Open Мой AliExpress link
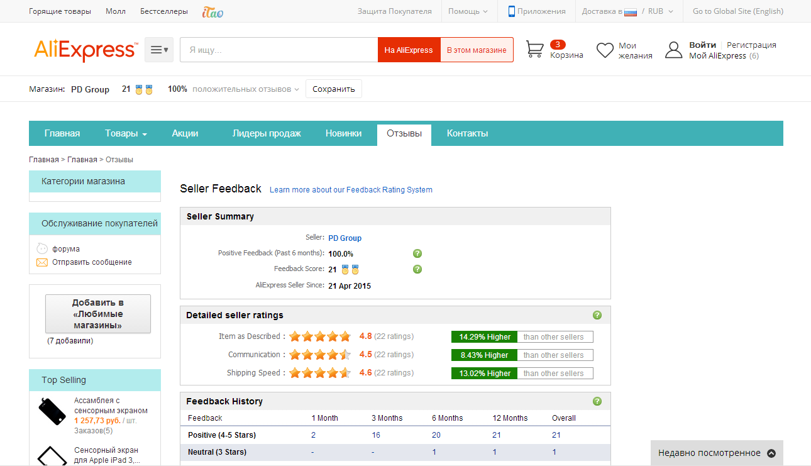Screen dimensions: 811x466 coord(717,55)
